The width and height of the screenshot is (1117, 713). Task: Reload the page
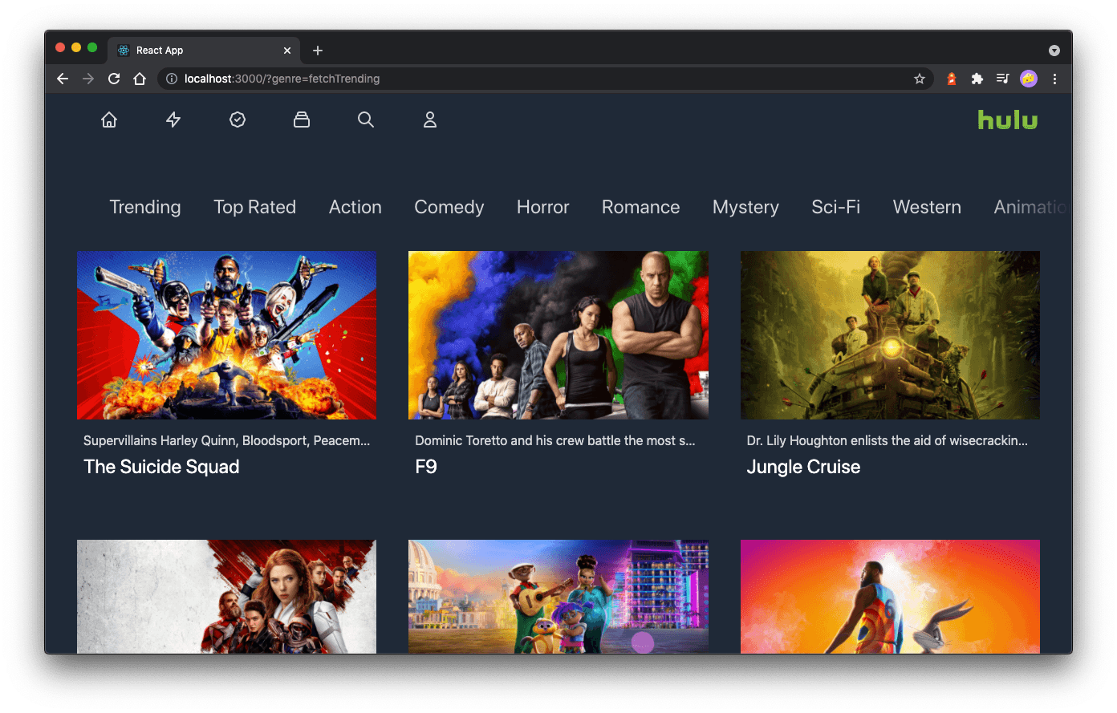[x=114, y=79]
